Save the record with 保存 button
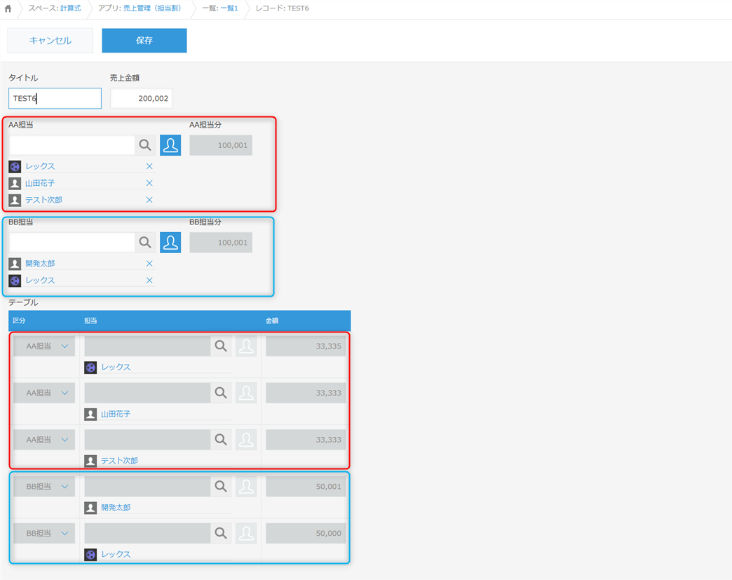The image size is (732, 580). click(x=144, y=41)
